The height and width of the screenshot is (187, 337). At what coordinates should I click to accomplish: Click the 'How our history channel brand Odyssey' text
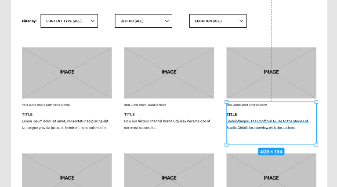click(167, 124)
